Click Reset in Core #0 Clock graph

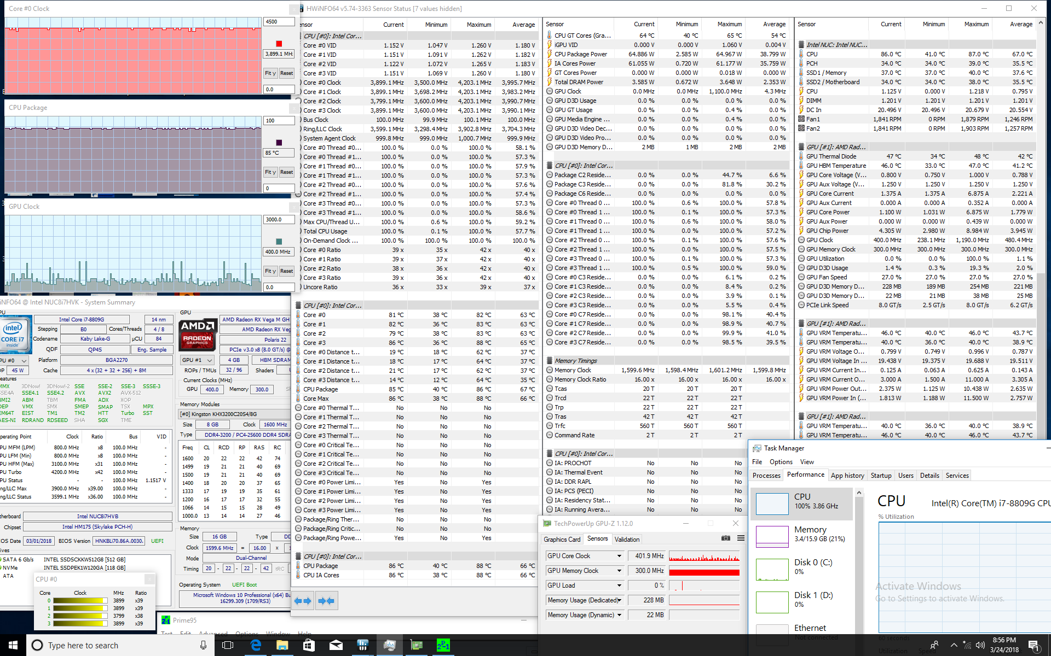coord(286,73)
